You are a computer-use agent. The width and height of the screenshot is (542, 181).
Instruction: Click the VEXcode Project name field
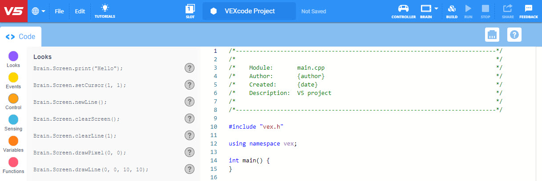coord(249,11)
